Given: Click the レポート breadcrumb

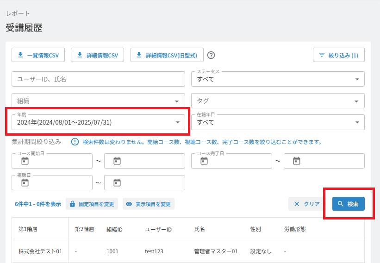Looking at the screenshot, I should [x=18, y=13].
